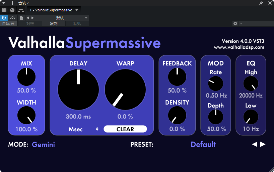This screenshot has height=172, width=274.
Task: Go to next preset with right arrow in toolbar
Action: 32,18
